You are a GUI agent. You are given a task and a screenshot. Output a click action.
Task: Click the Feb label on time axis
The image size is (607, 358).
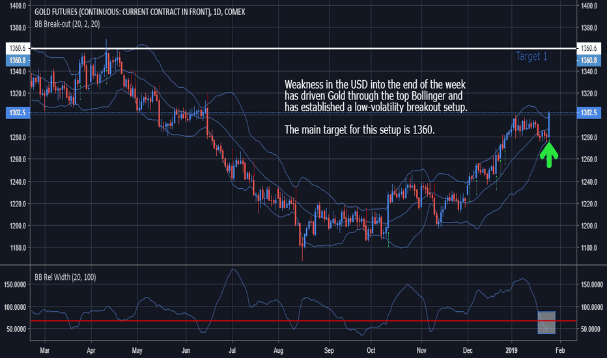point(560,351)
